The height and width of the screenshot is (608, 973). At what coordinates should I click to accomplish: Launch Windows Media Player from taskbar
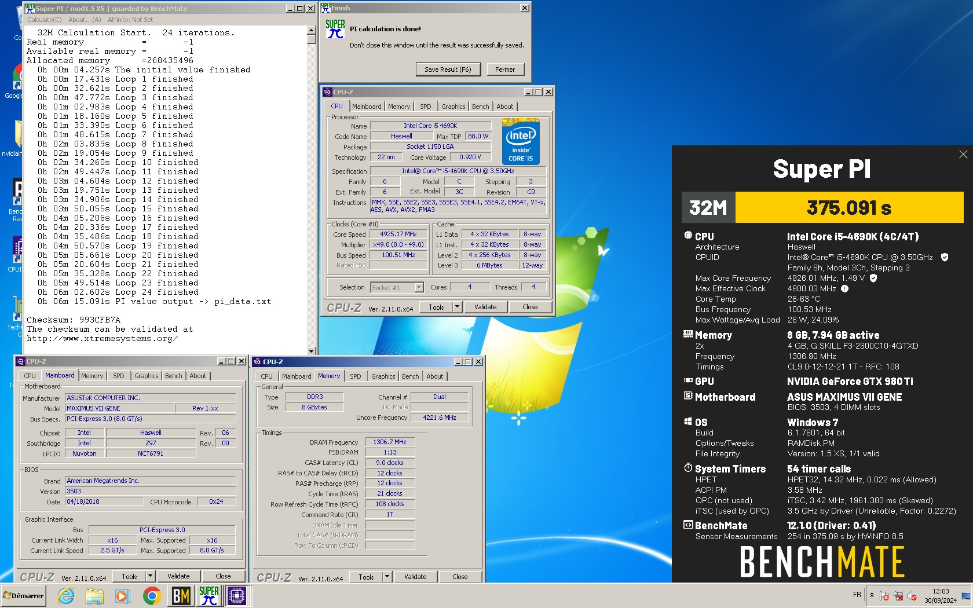122,595
